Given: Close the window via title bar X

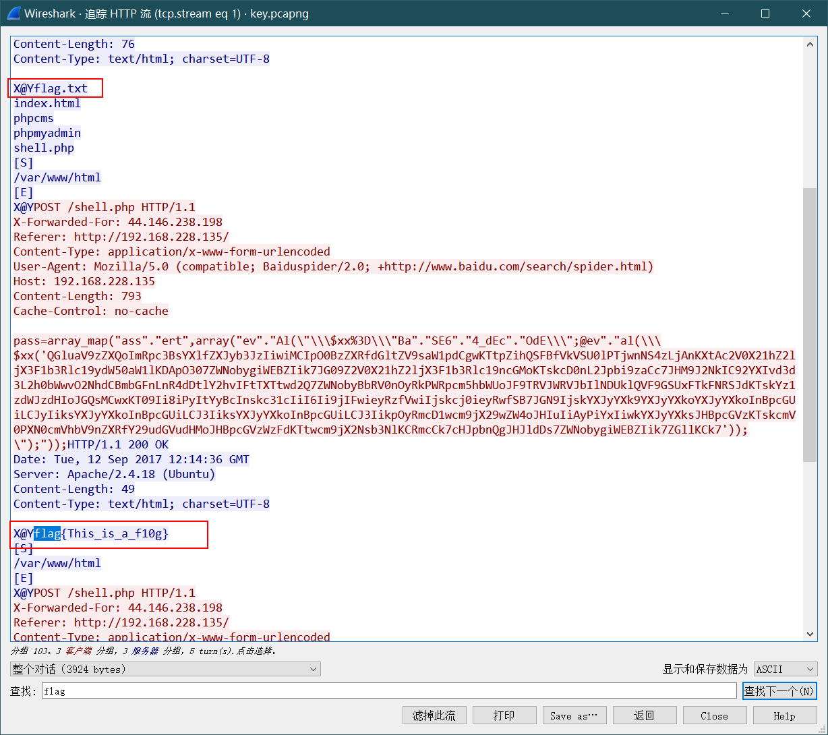Looking at the screenshot, I should click(x=807, y=13).
